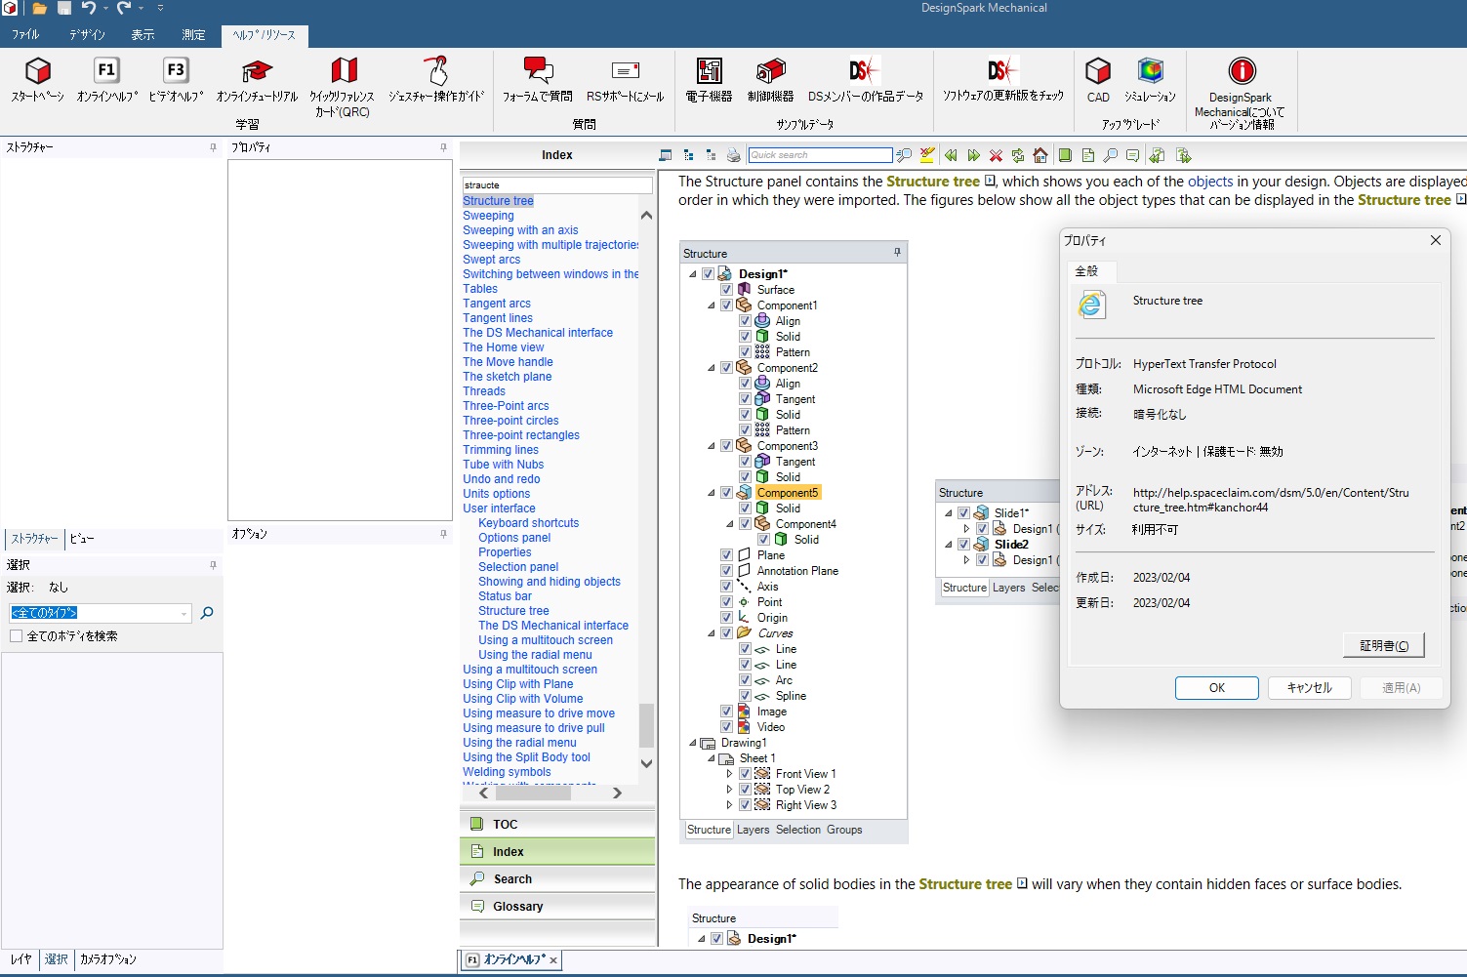Open the Search pane in help navigation
Screen dimensions: 1467x977
click(512, 879)
